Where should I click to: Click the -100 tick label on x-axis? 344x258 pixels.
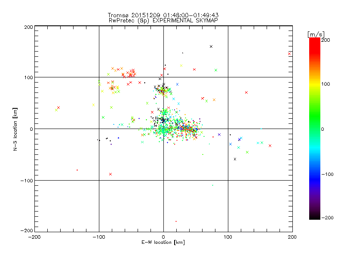[x=98, y=237]
